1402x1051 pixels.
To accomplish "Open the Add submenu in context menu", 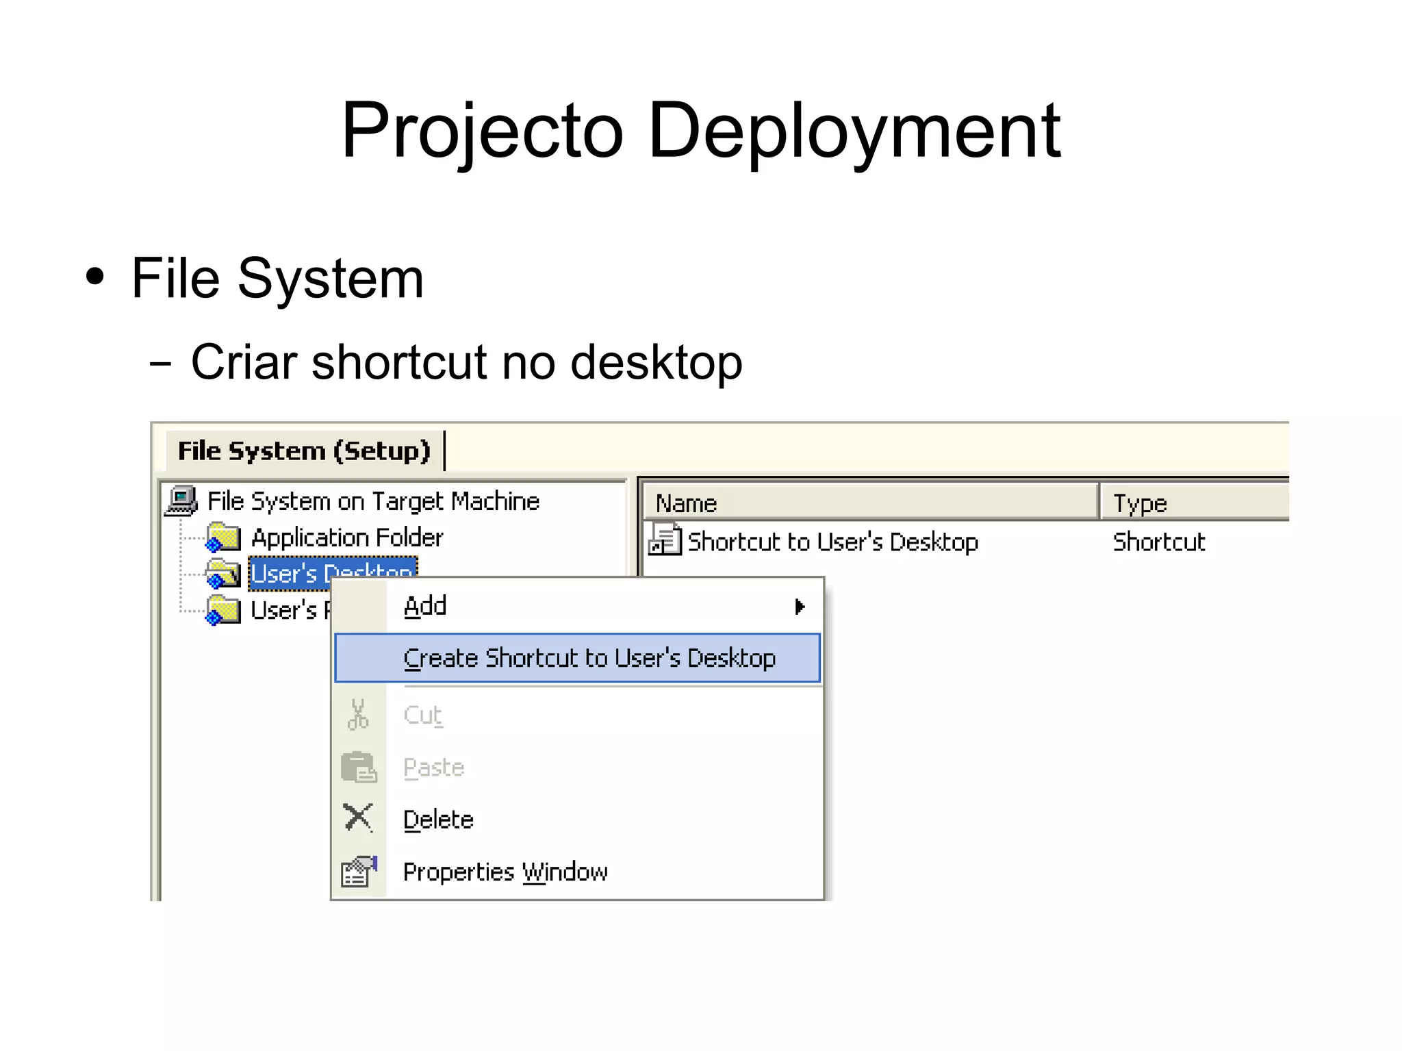I will 578,606.
